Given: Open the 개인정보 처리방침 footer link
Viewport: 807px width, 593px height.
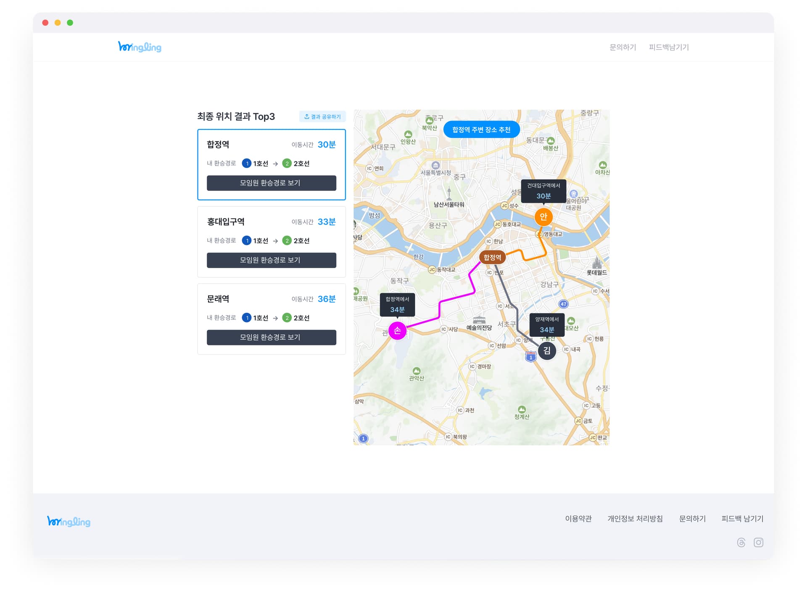Looking at the screenshot, I should (x=635, y=519).
